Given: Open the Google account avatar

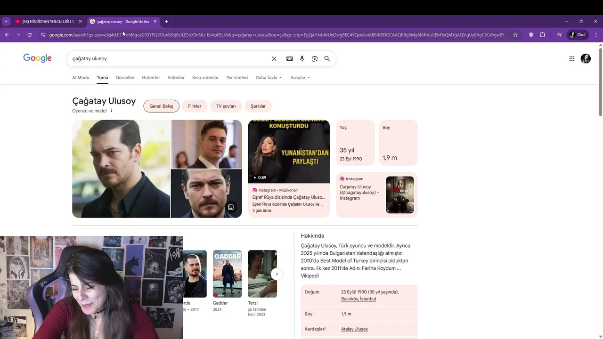Looking at the screenshot, I should (x=586, y=58).
